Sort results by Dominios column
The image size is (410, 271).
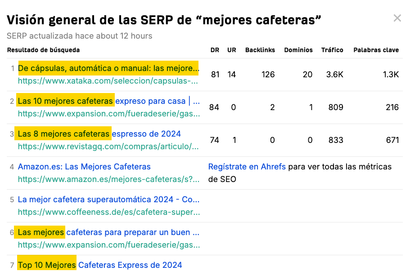298,50
